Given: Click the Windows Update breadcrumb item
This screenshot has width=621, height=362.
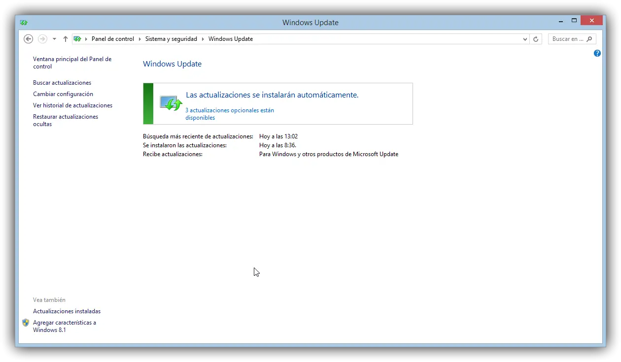Looking at the screenshot, I should (231, 39).
